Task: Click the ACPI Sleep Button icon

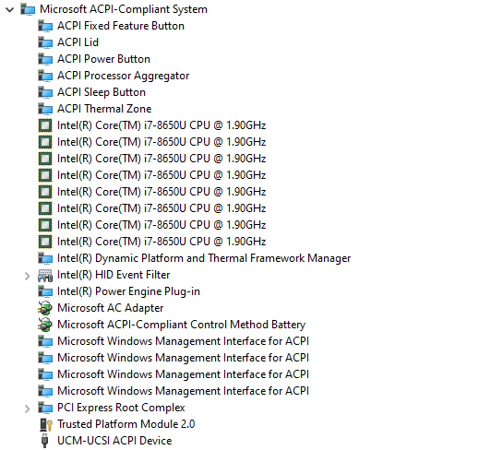Action: pos(45,92)
